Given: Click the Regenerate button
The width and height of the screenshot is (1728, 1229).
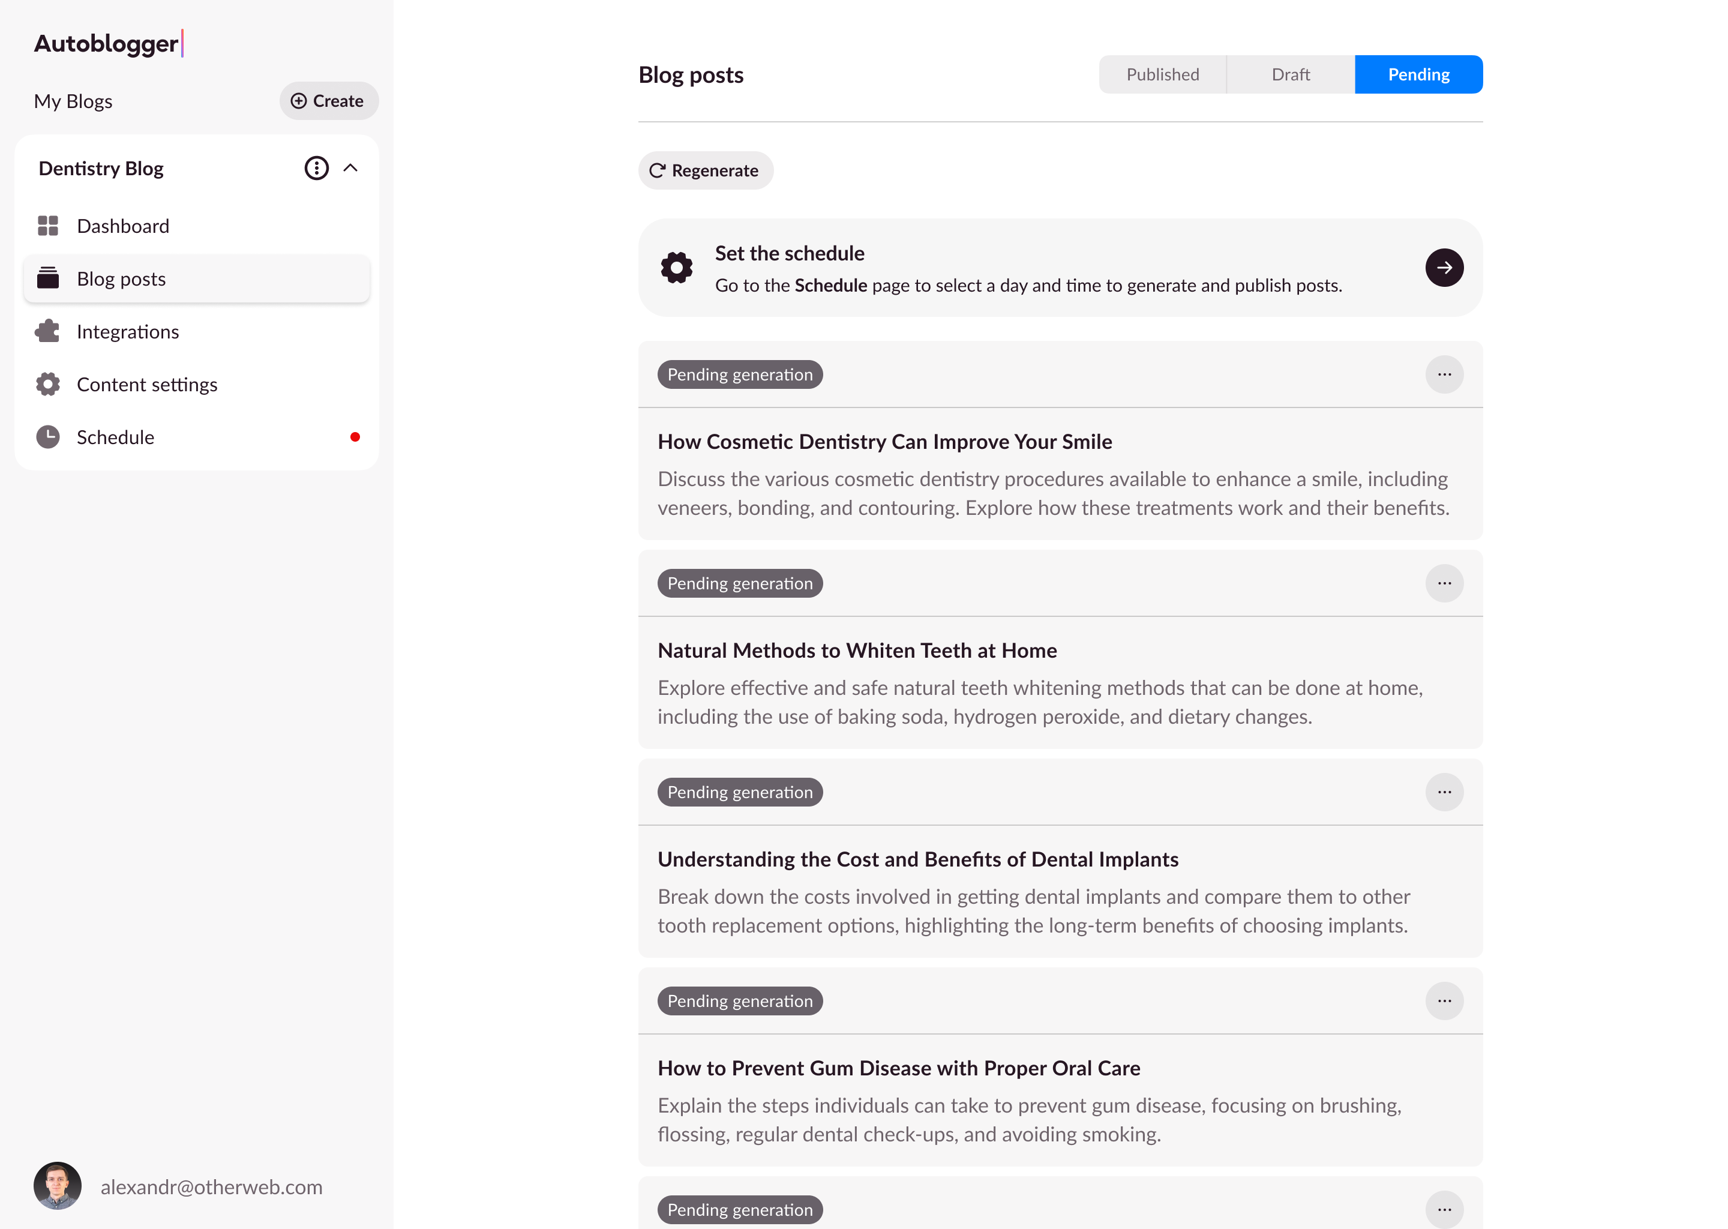Looking at the screenshot, I should point(705,170).
